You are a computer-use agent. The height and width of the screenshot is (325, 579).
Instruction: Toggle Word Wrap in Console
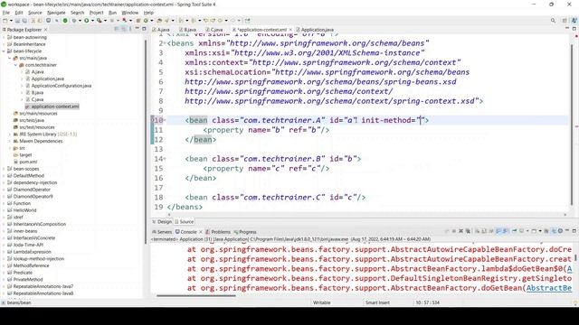point(490,231)
